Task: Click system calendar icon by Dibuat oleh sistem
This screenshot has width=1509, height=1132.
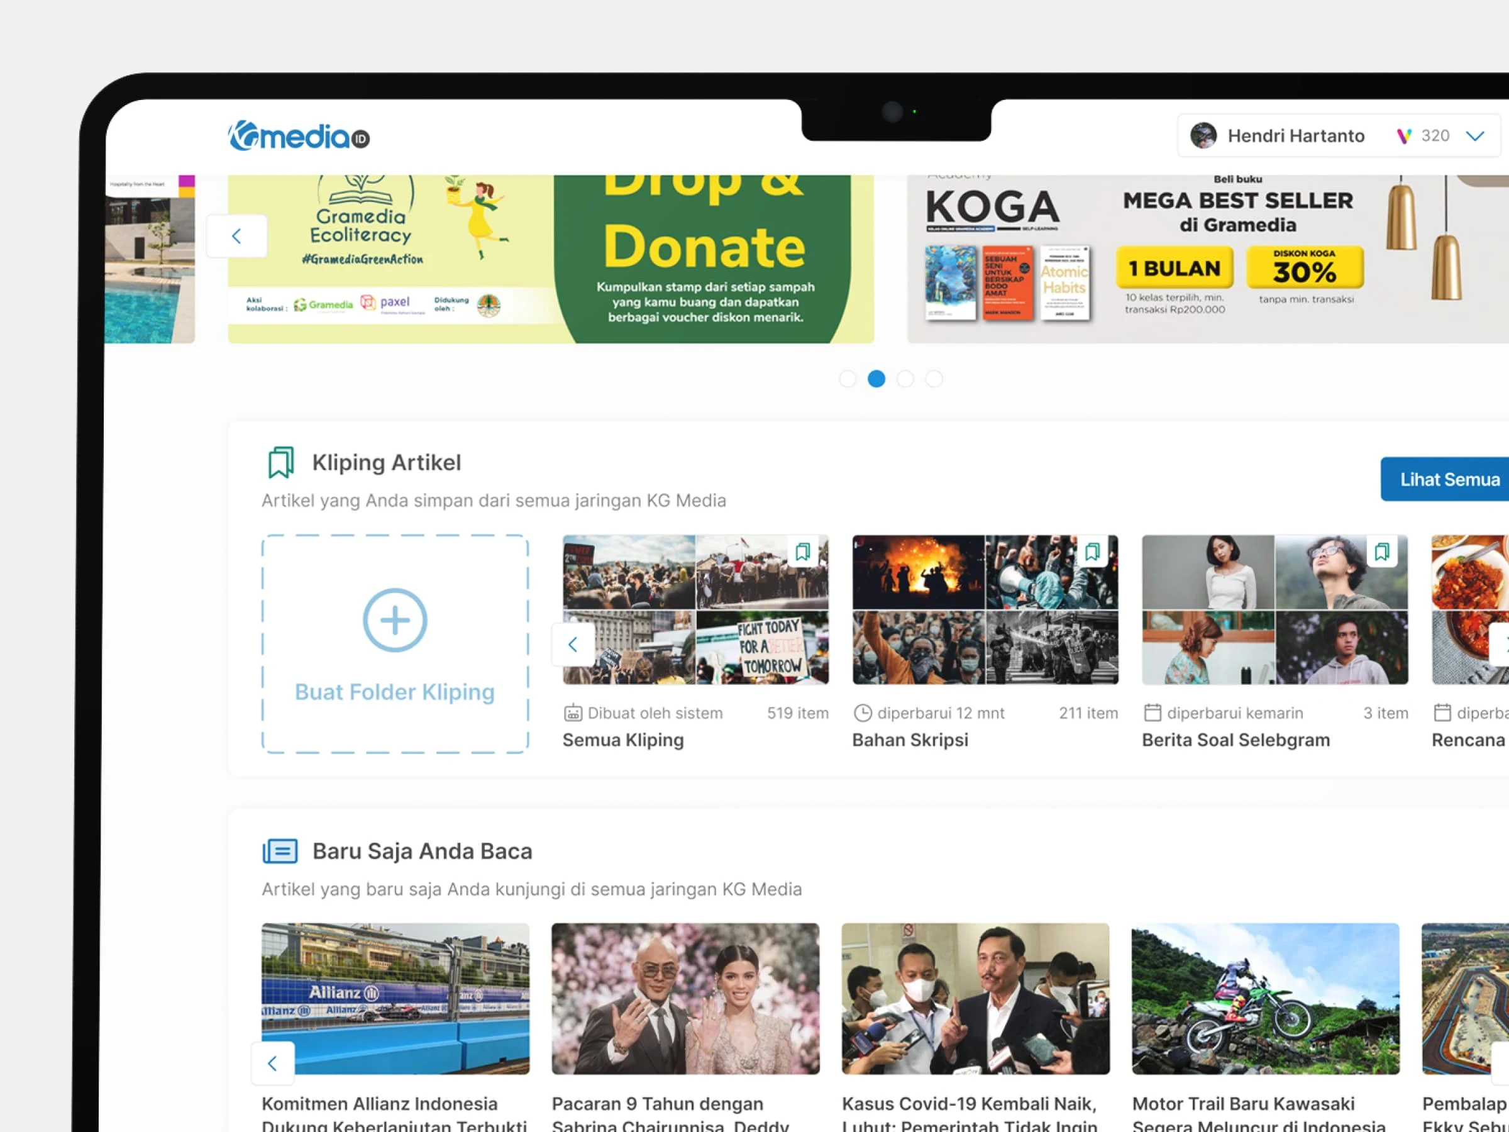Action: pos(572,713)
